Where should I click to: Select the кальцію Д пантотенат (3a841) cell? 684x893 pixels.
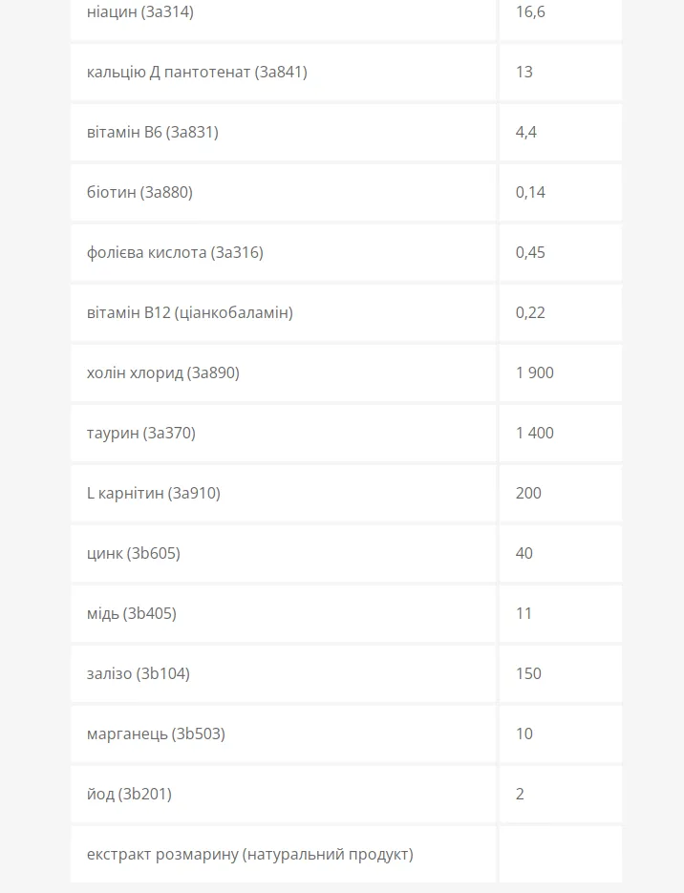click(x=283, y=72)
